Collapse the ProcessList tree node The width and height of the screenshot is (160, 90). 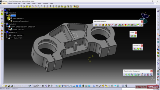coord(5,13)
